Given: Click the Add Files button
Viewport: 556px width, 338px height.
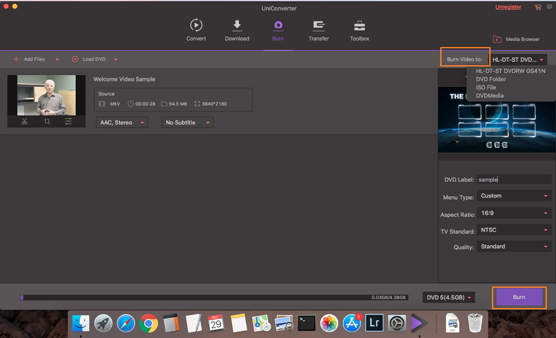Looking at the screenshot, I should coord(29,59).
